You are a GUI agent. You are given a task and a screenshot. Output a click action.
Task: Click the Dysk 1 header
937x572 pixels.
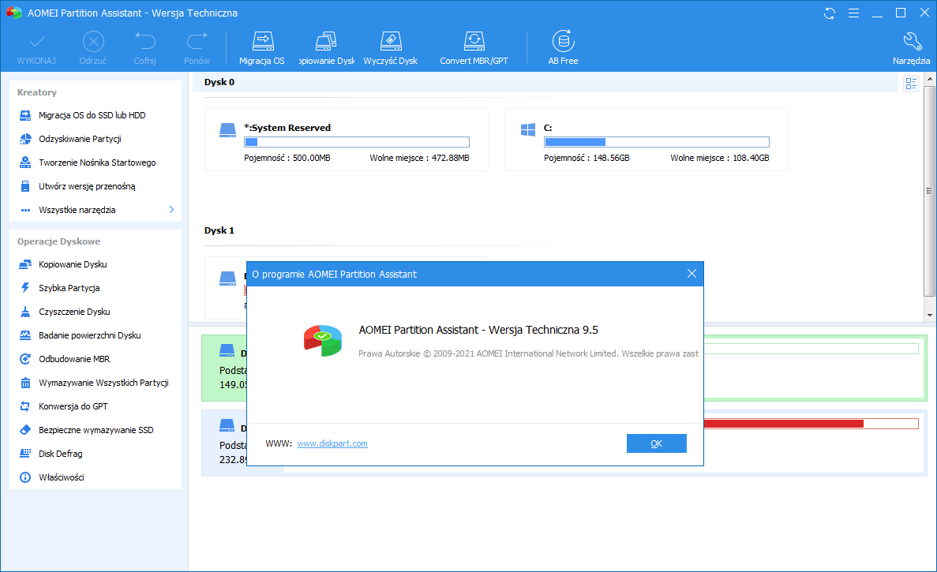point(219,230)
